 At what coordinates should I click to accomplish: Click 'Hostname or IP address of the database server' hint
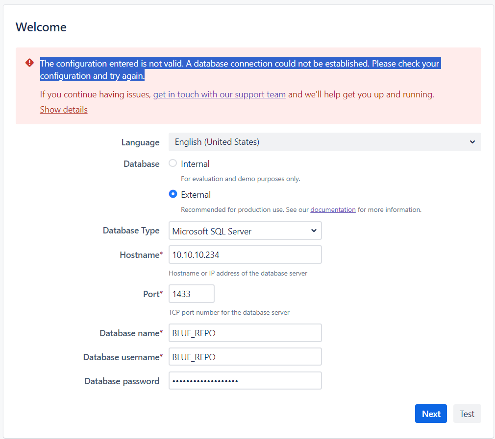click(238, 273)
